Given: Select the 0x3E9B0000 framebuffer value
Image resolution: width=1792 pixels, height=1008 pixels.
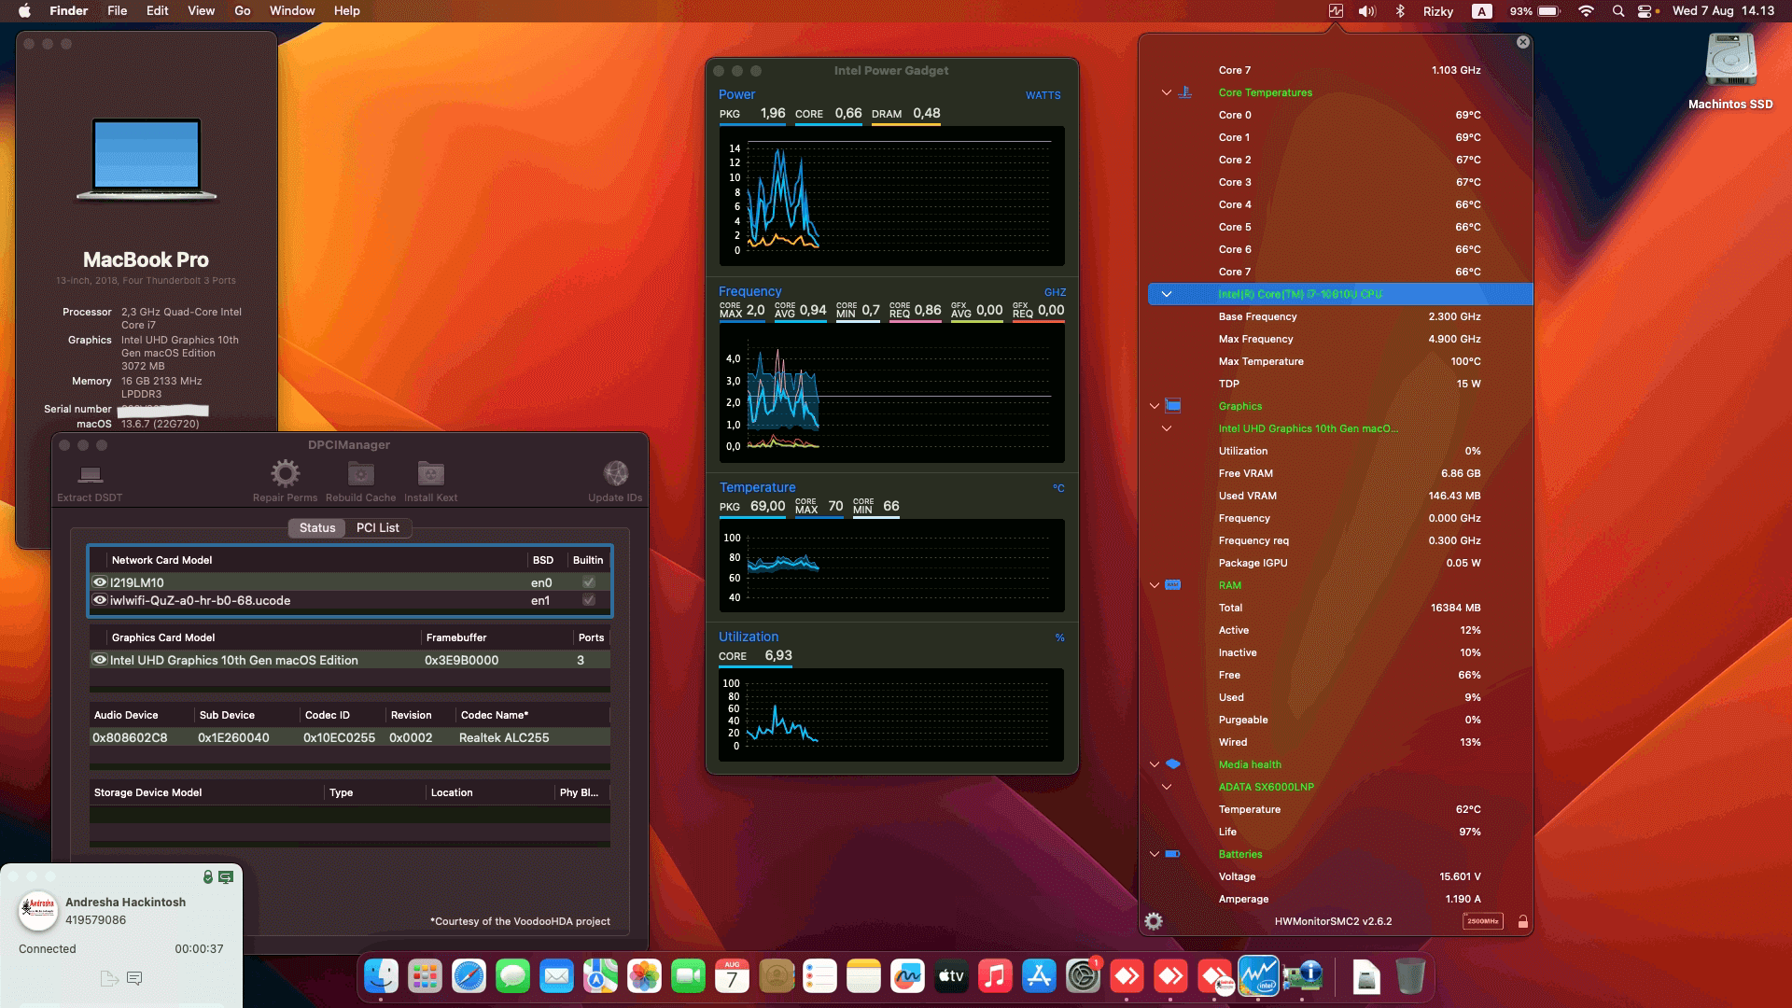Looking at the screenshot, I should pyautogui.click(x=461, y=660).
